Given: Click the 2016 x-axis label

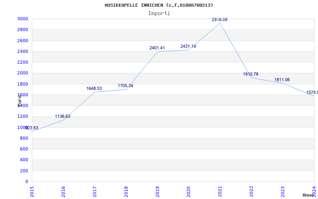Looking at the screenshot, I should 63,191.
